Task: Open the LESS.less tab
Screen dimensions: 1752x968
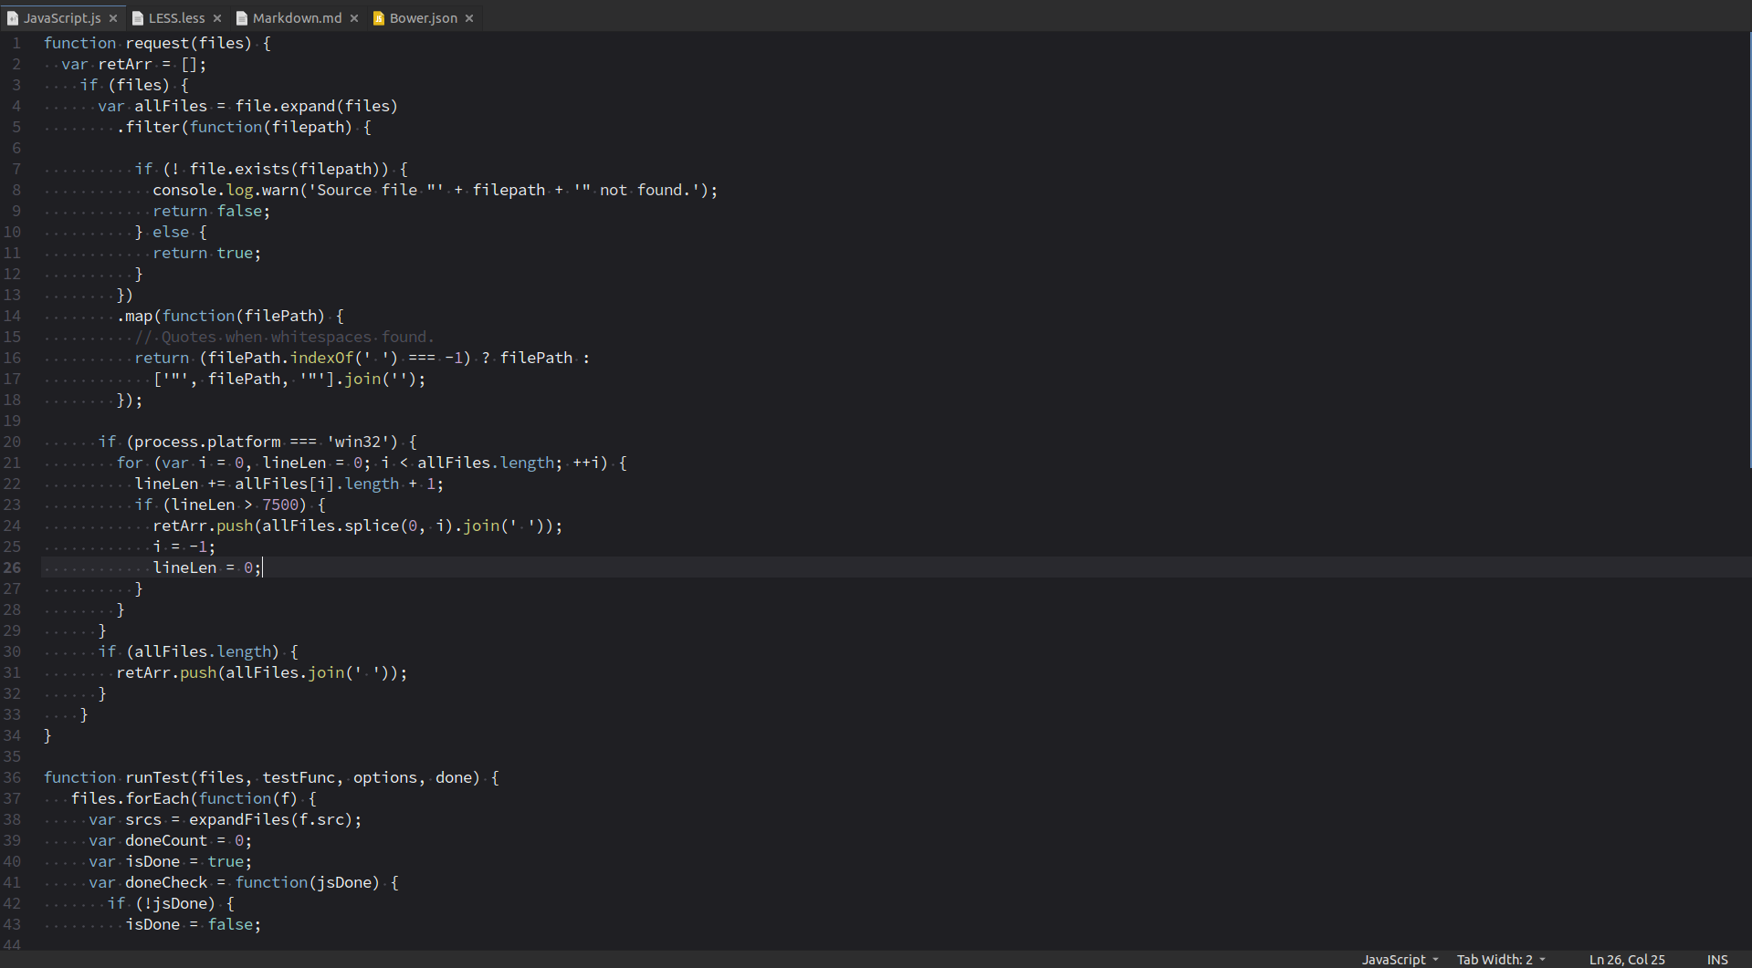Action: pyautogui.click(x=176, y=18)
